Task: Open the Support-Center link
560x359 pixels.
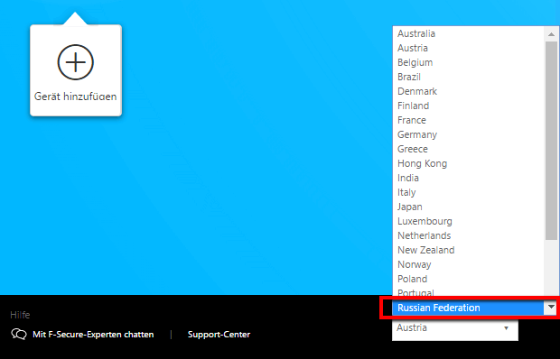Action: [219, 335]
